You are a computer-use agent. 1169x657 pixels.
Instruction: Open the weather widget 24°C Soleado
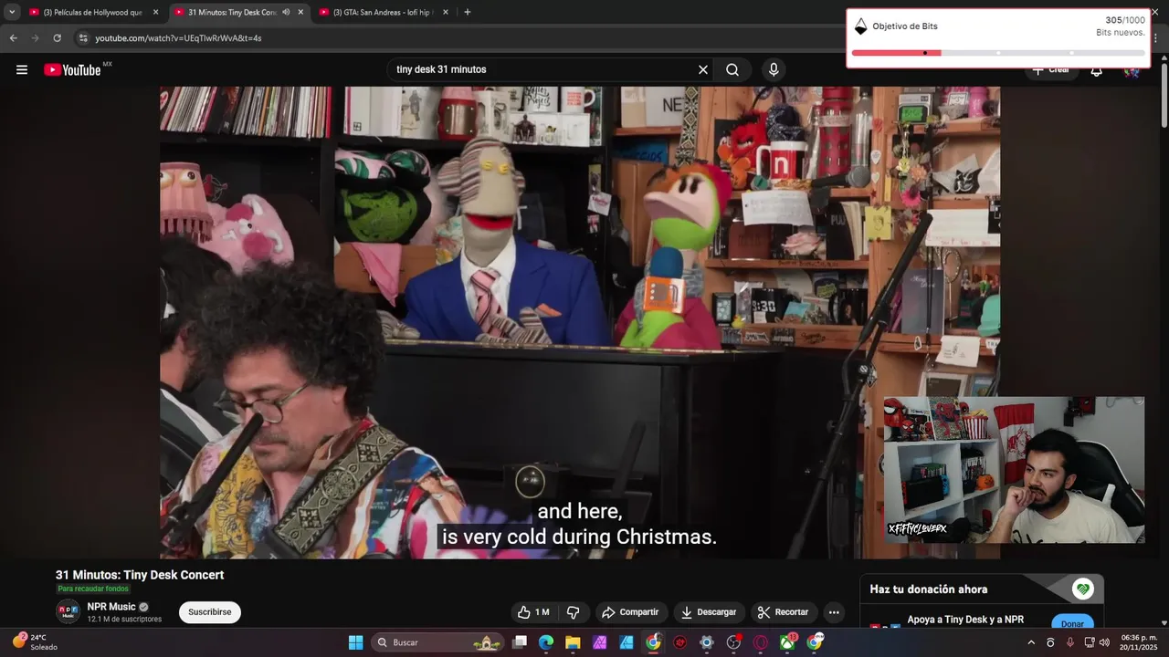click(x=35, y=641)
